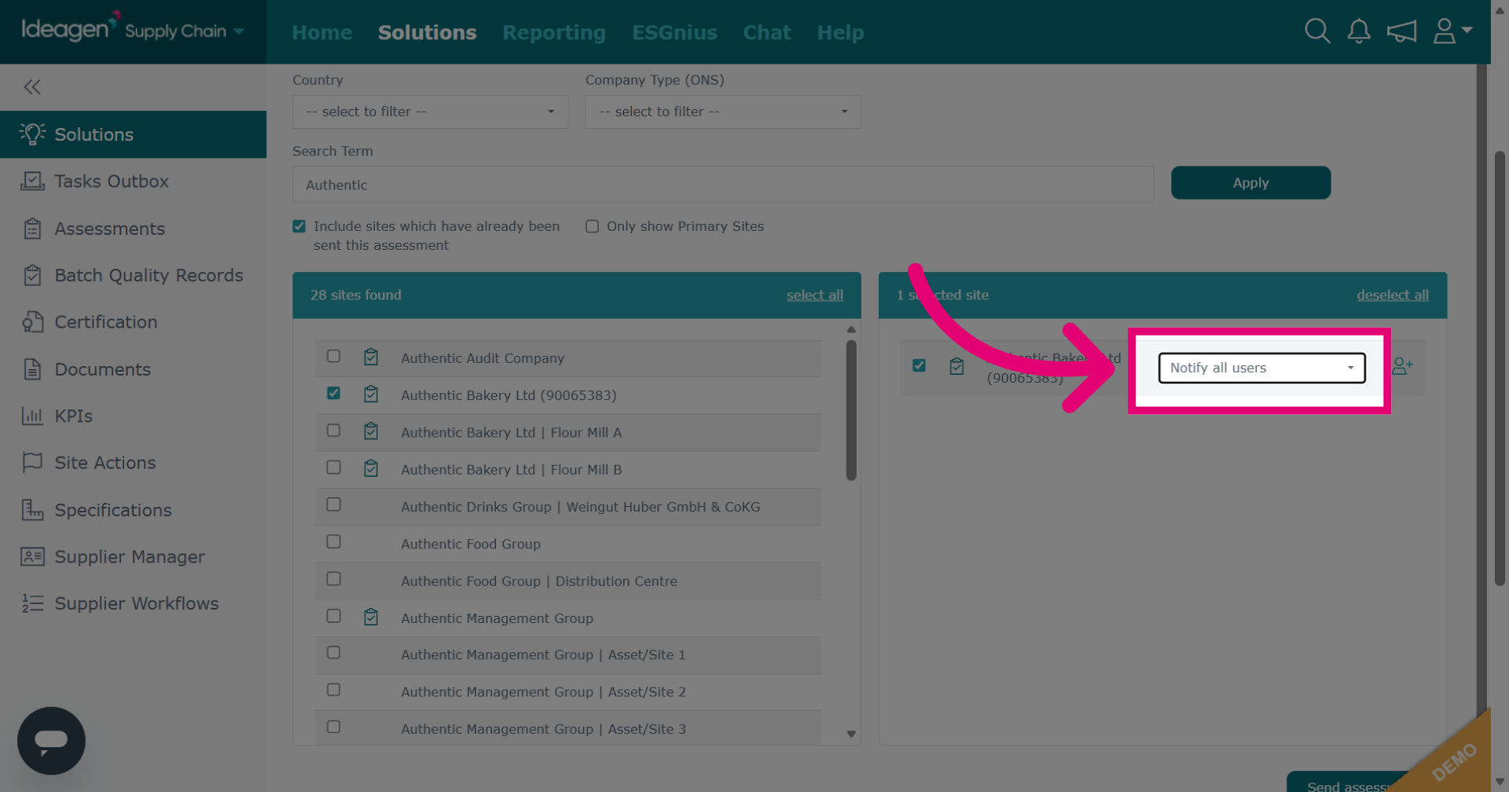Open the chat bubble widget
Screen dimensions: 1509x792
tap(51, 740)
